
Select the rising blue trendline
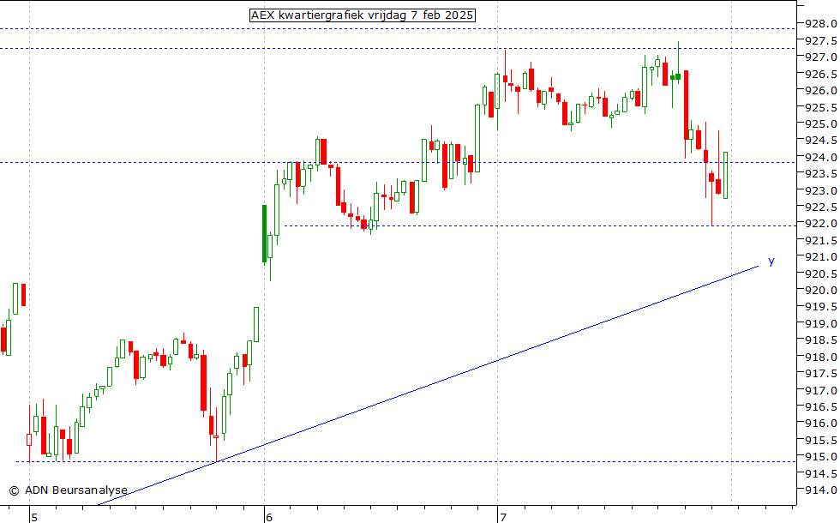pos(429,384)
